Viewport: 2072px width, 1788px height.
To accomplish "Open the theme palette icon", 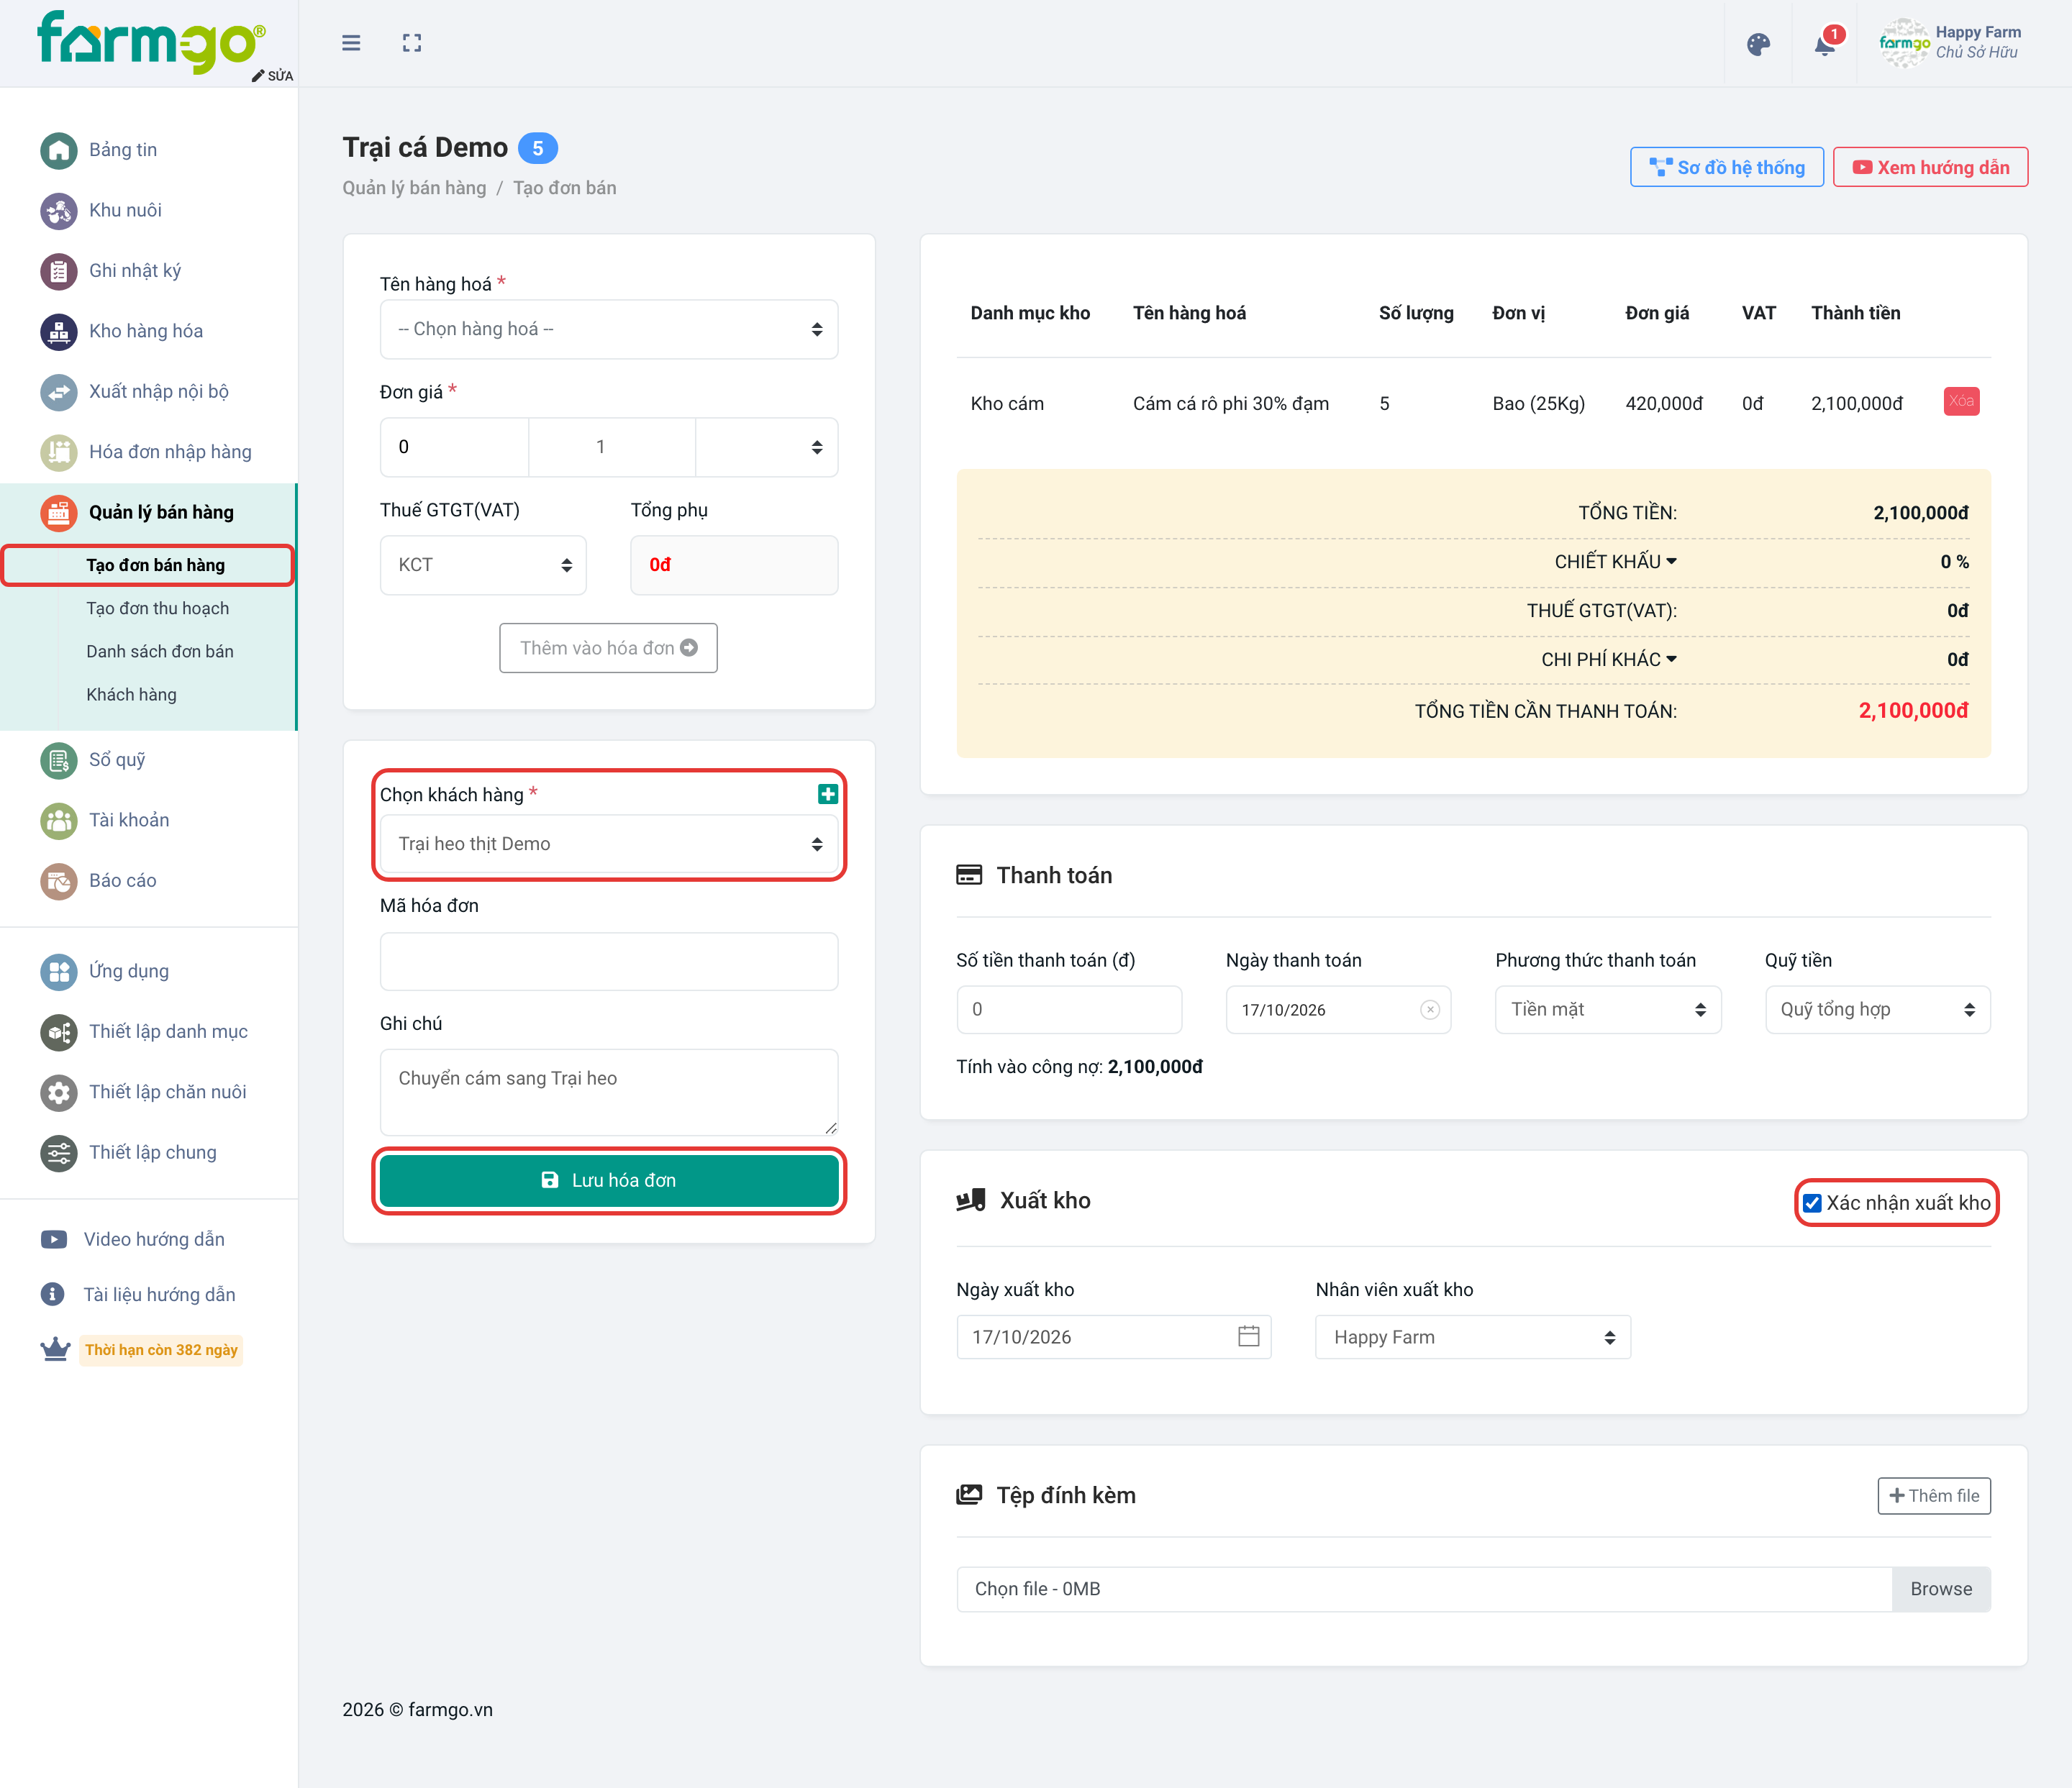I will [x=1758, y=44].
